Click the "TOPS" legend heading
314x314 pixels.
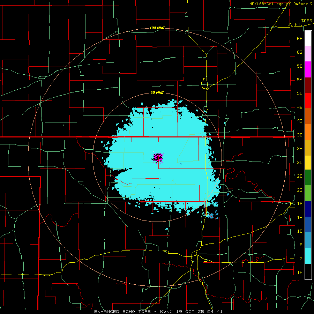point(307,21)
